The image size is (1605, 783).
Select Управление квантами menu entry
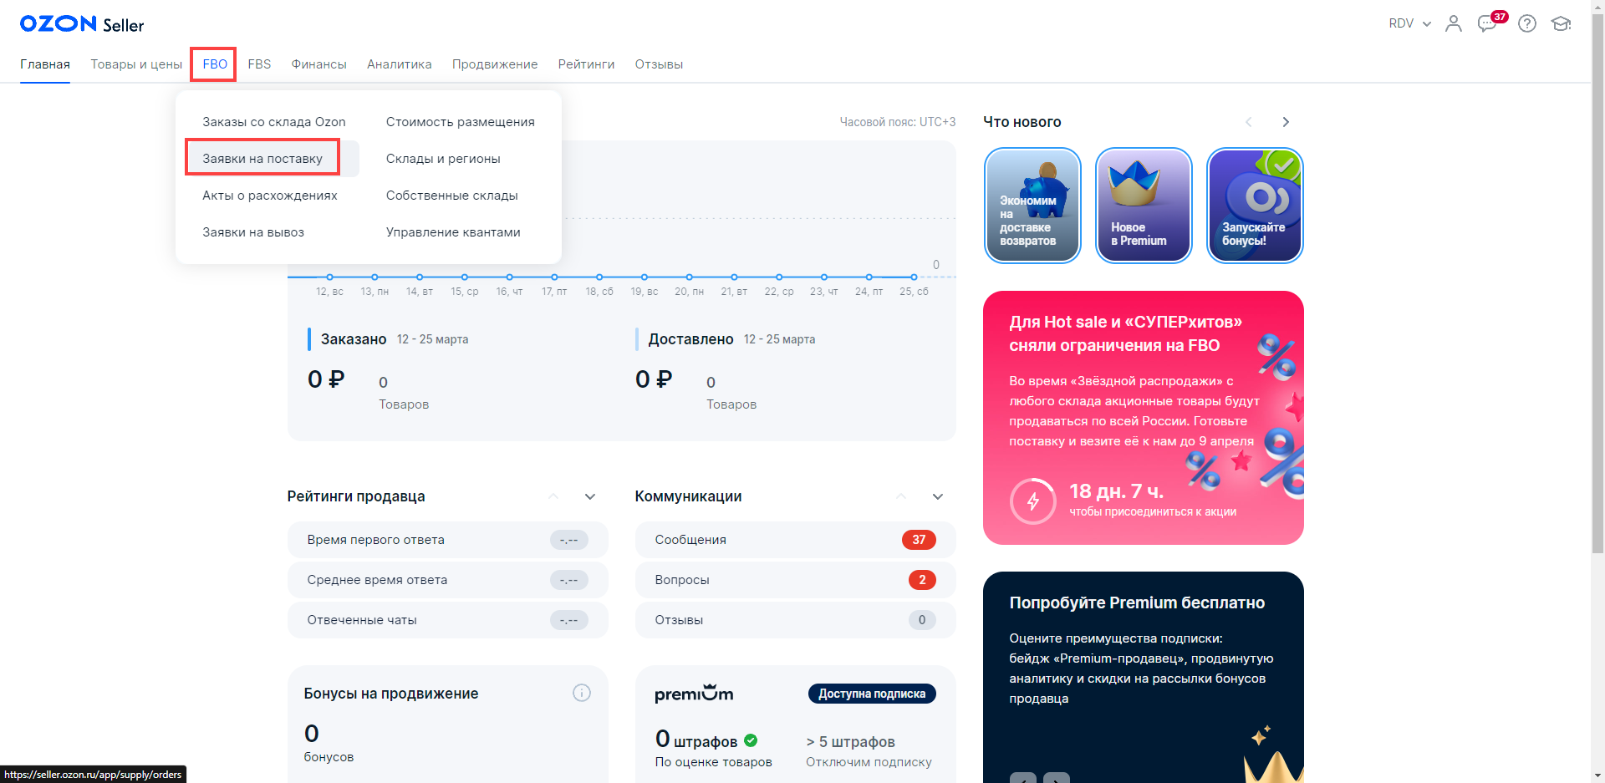click(x=453, y=232)
